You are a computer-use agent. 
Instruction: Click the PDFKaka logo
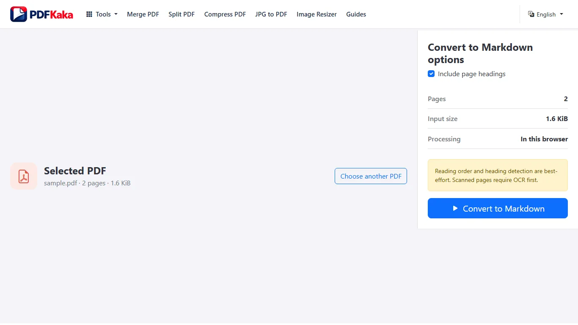point(41,14)
